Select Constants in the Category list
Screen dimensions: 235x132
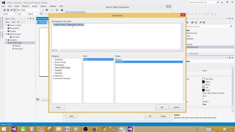59,59
